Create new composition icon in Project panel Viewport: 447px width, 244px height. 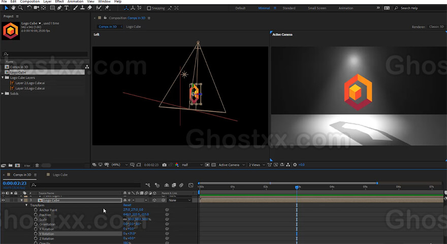17,165
